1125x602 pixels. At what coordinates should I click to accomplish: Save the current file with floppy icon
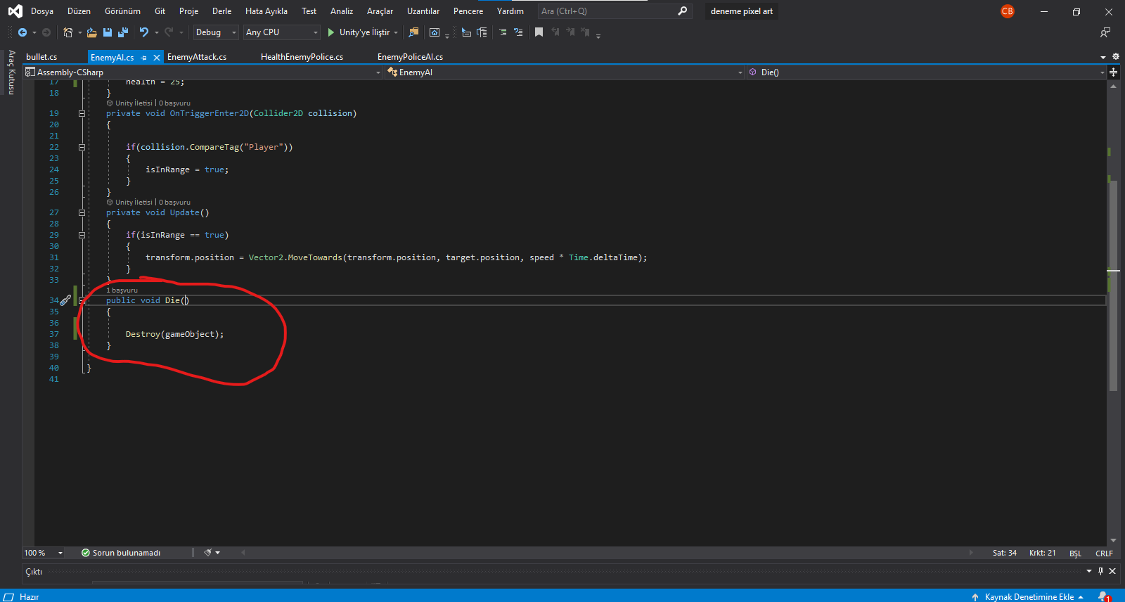tap(108, 32)
